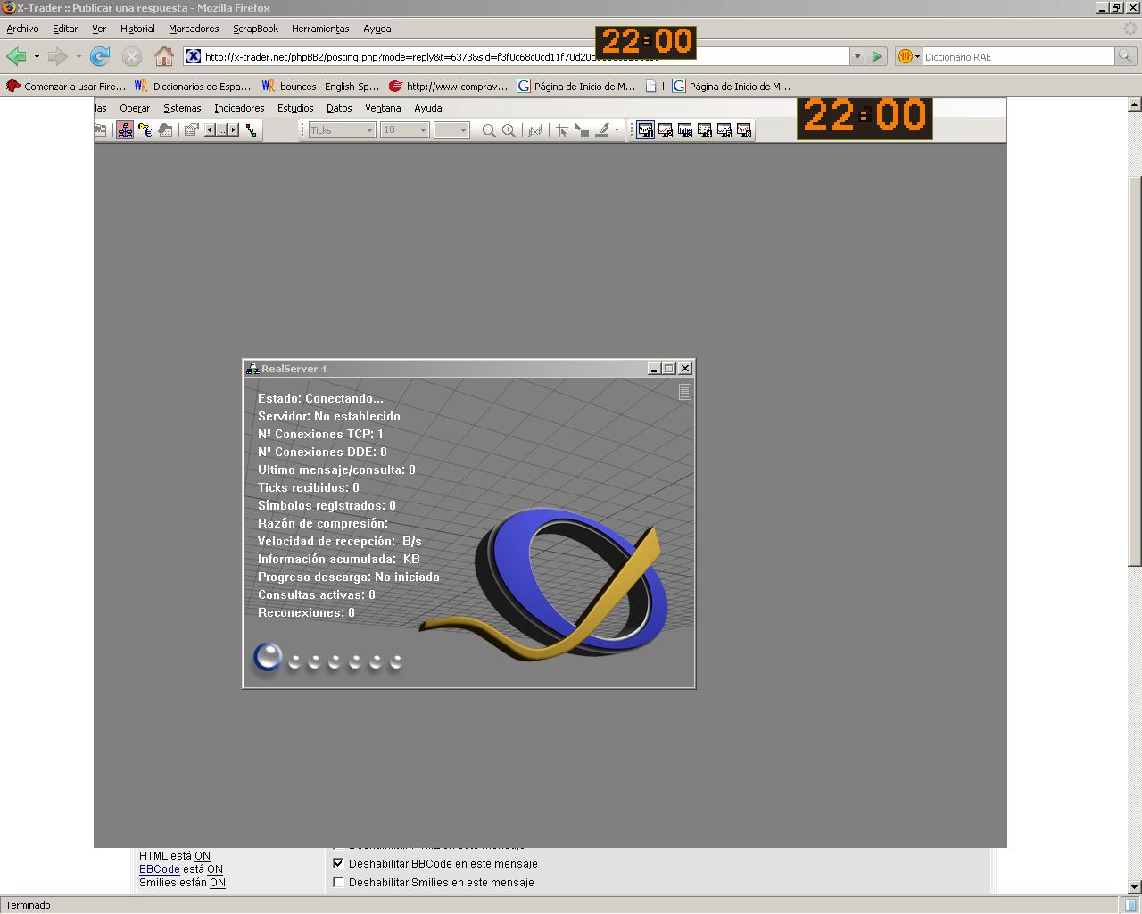This screenshot has width=1142, height=914.
Task: Open the back history dropdown arrow
Action: pyautogui.click(x=37, y=57)
